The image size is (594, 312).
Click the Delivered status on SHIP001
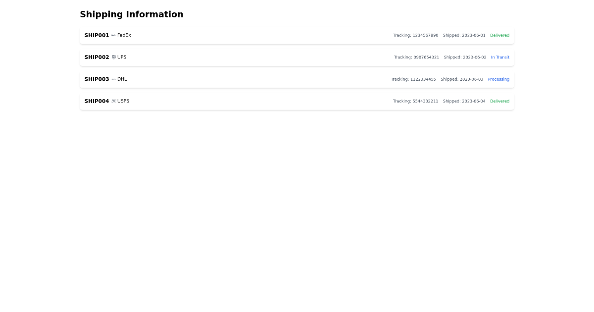pyautogui.click(x=499, y=35)
